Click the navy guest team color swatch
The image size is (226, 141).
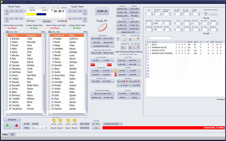coord(41,14)
